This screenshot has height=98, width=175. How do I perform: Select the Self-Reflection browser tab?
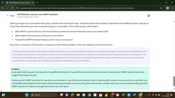point(20,3)
